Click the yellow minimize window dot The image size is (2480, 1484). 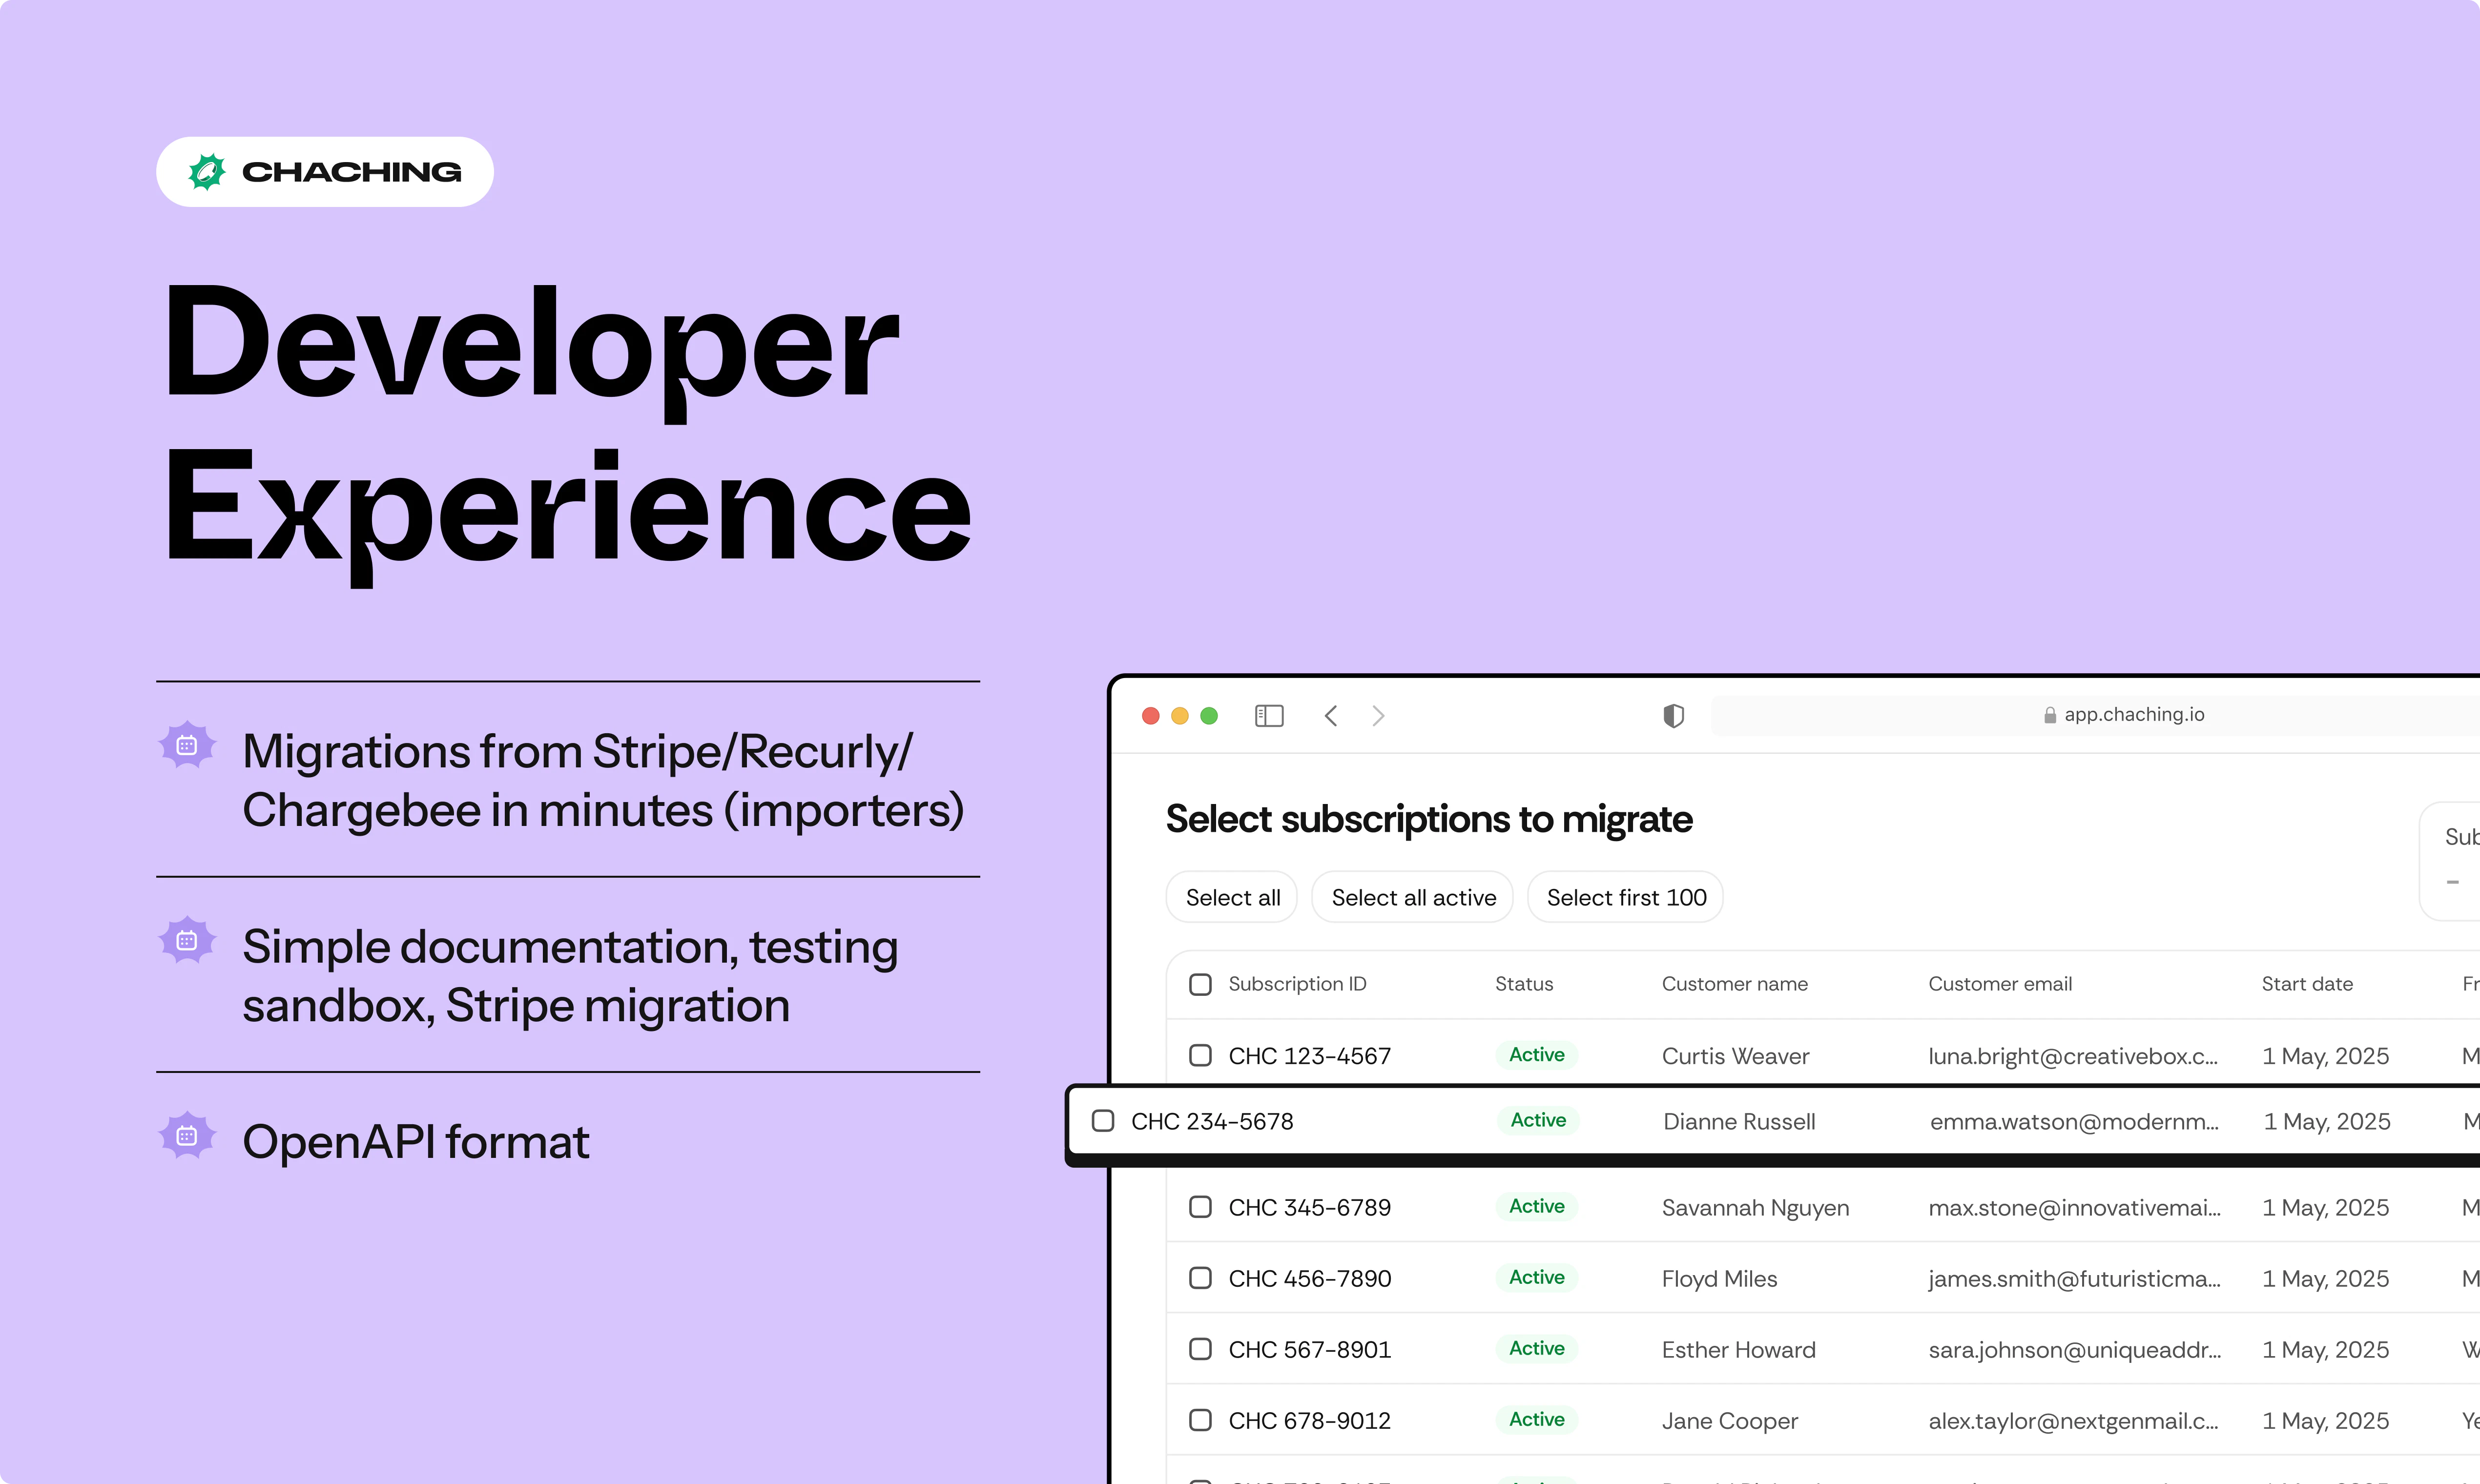pyautogui.click(x=1179, y=716)
